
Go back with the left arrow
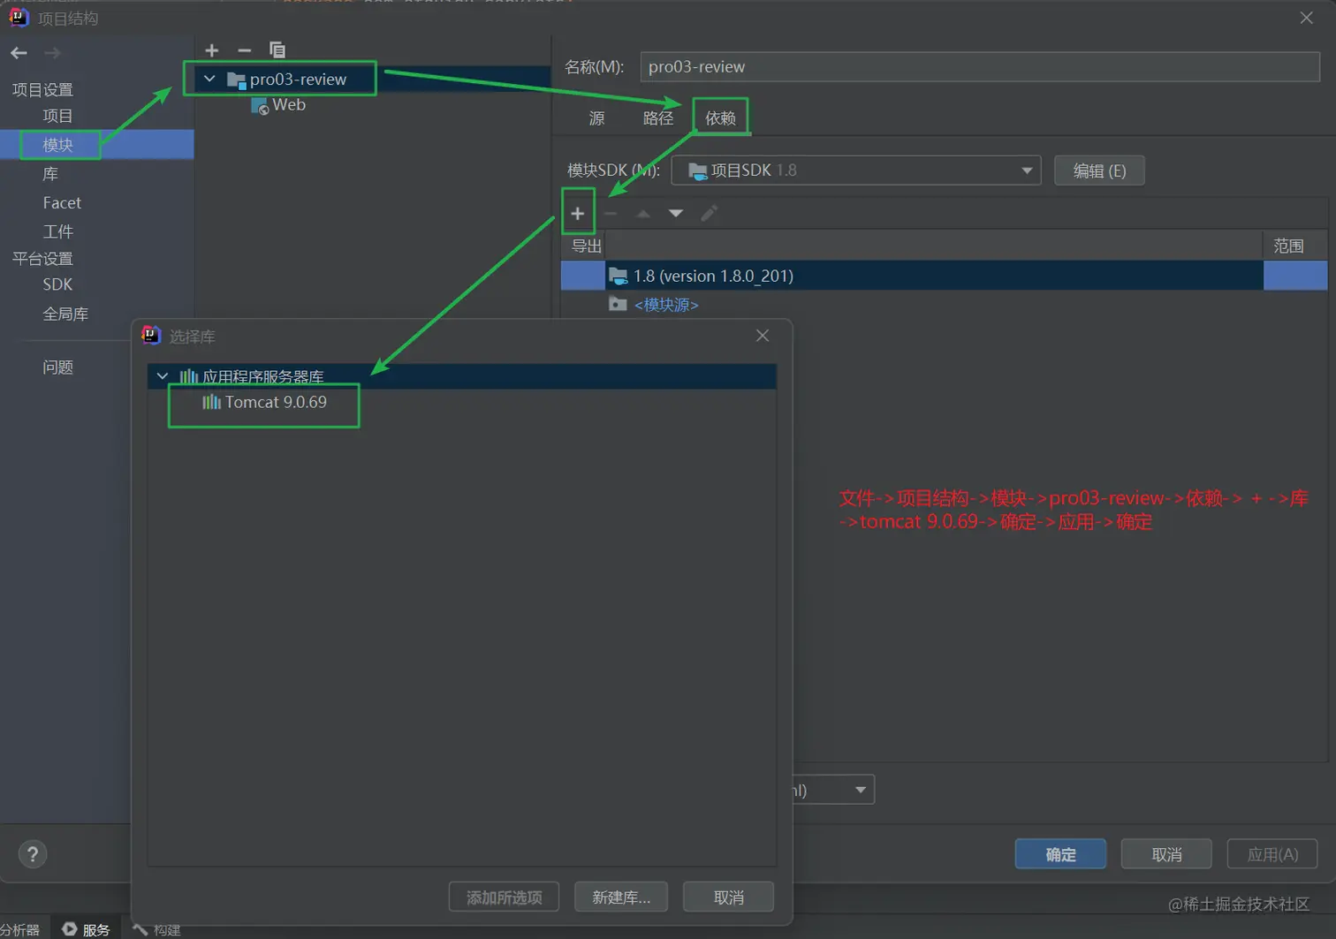tap(19, 53)
